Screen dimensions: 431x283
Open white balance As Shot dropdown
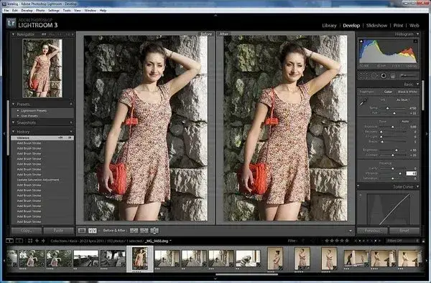[x=403, y=100]
